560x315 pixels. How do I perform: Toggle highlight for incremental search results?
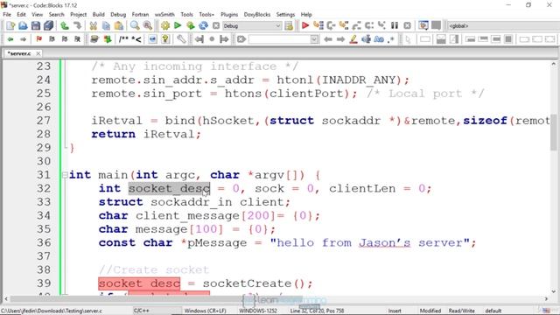[x=353, y=39]
